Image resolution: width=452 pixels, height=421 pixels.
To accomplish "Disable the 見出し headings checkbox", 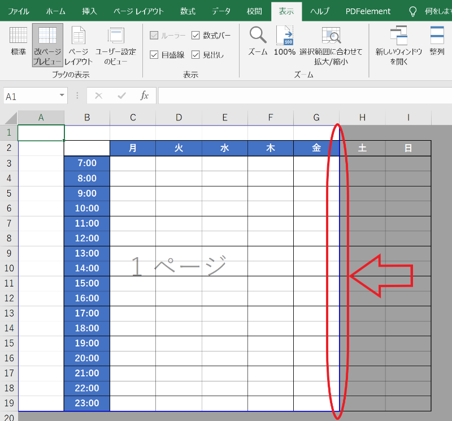I will pyautogui.click(x=196, y=55).
